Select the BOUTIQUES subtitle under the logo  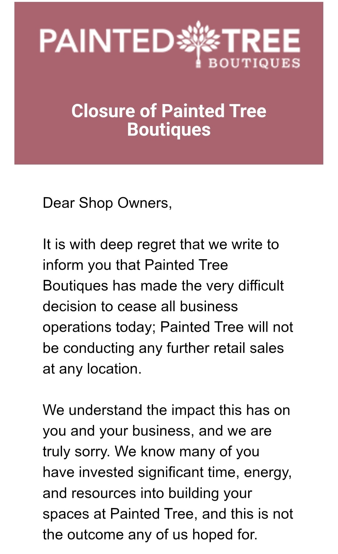(x=254, y=63)
